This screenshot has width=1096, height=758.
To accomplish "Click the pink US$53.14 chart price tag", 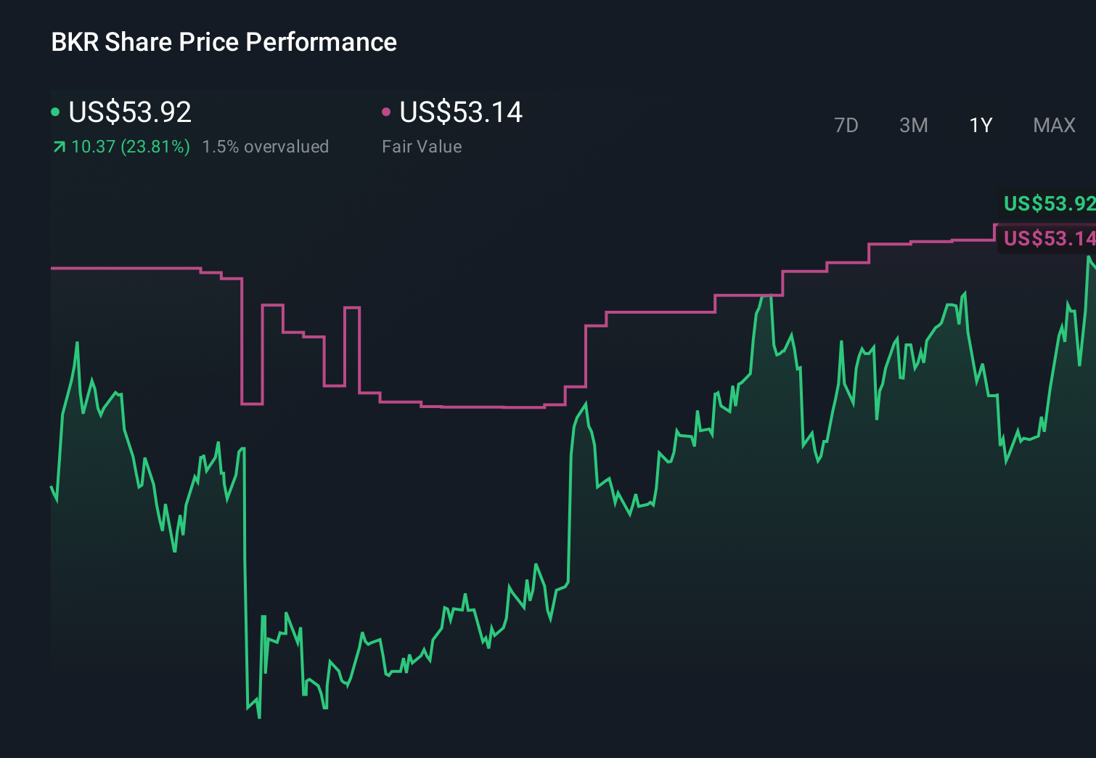I will pyautogui.click(x=1047, y=238).
